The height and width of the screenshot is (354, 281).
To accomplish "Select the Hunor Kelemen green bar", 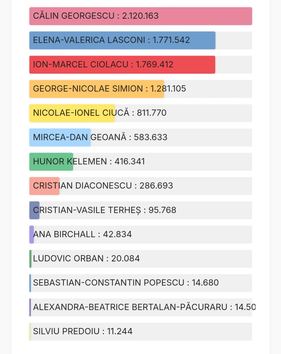I will (51, 162).
